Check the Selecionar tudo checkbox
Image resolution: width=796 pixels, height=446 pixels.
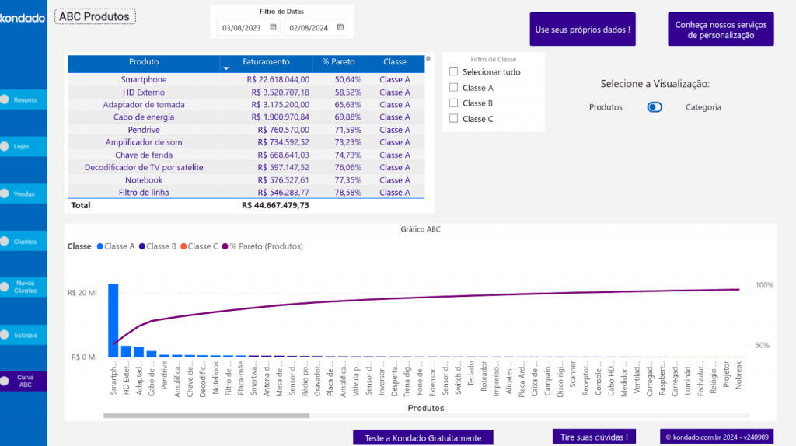click(453, 72)
